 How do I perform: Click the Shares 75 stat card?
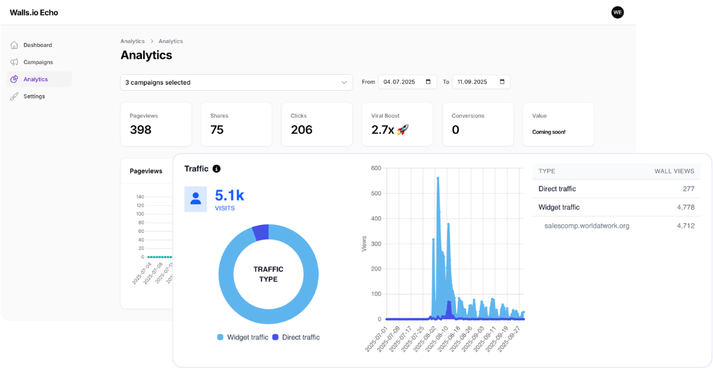point(237,124)
